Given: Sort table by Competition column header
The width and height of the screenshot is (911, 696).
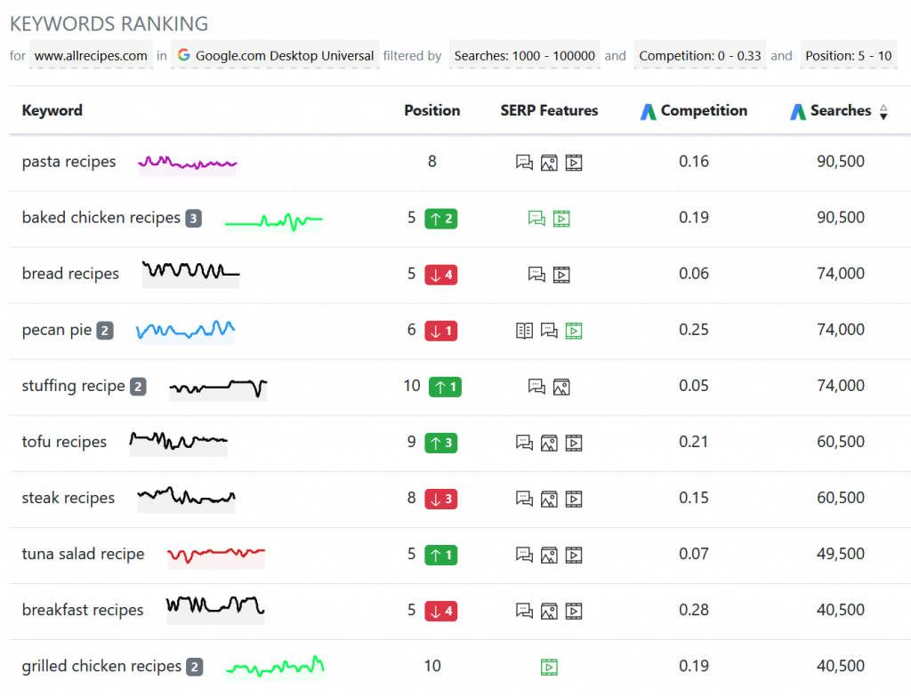Looking at the screenshot, I should (x=705, y=111).
